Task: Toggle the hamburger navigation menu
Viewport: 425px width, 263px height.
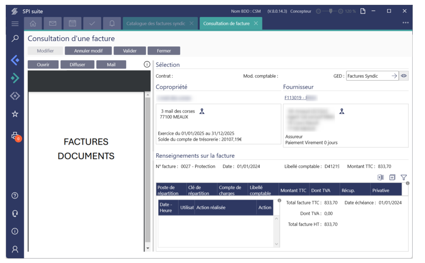Action: [15, 24]
